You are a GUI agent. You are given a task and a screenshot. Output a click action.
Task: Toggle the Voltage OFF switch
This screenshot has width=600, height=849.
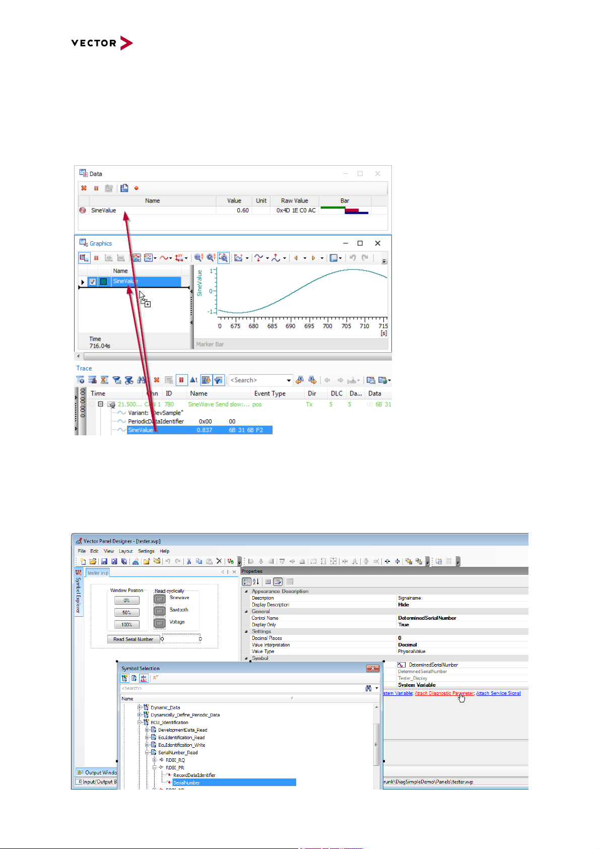click(x=160, y=623)
